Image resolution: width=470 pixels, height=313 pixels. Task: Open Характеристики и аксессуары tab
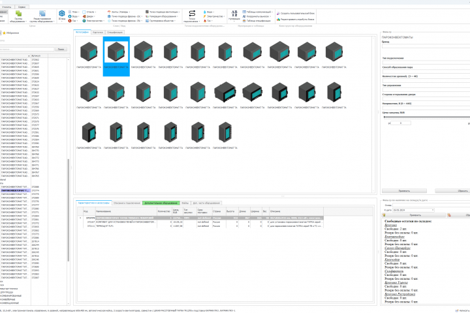pyautogui.click(x=94, y=203)
